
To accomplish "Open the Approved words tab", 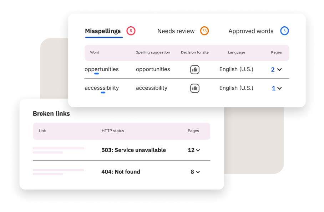I will (250, 31).
